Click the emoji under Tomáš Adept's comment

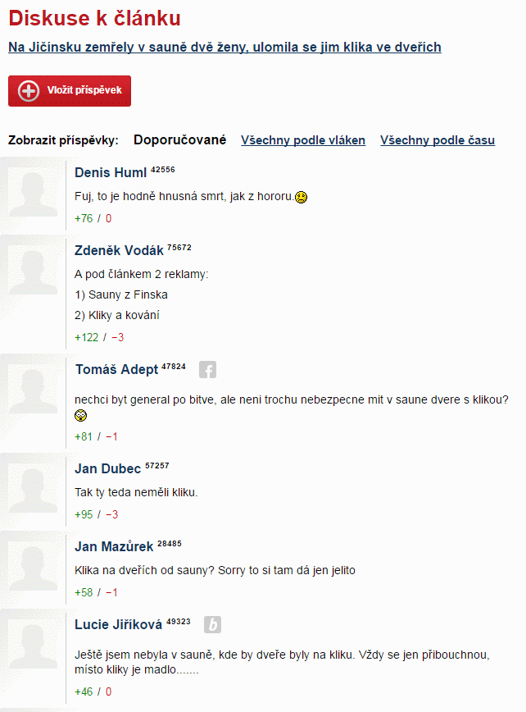tap(81, 416)
